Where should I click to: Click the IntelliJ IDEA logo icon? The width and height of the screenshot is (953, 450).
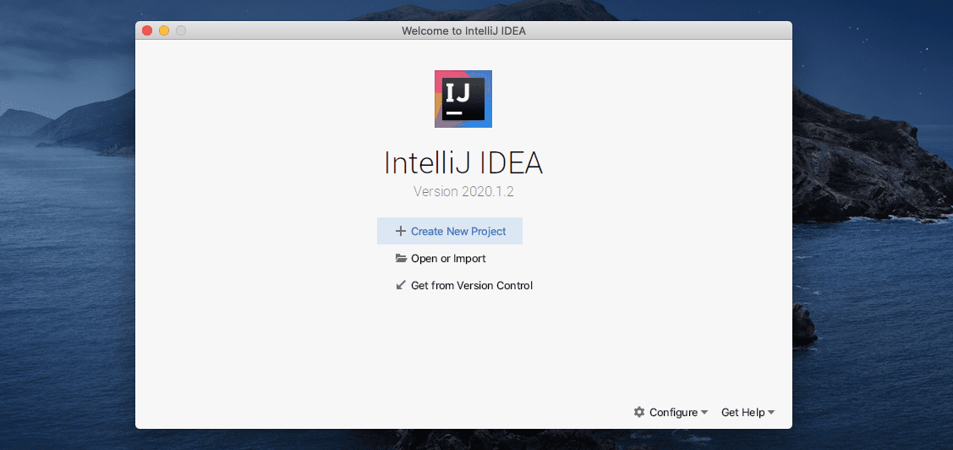coord(463,98)
